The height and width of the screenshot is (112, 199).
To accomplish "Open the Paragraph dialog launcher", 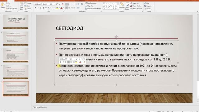I will [101, 12].
